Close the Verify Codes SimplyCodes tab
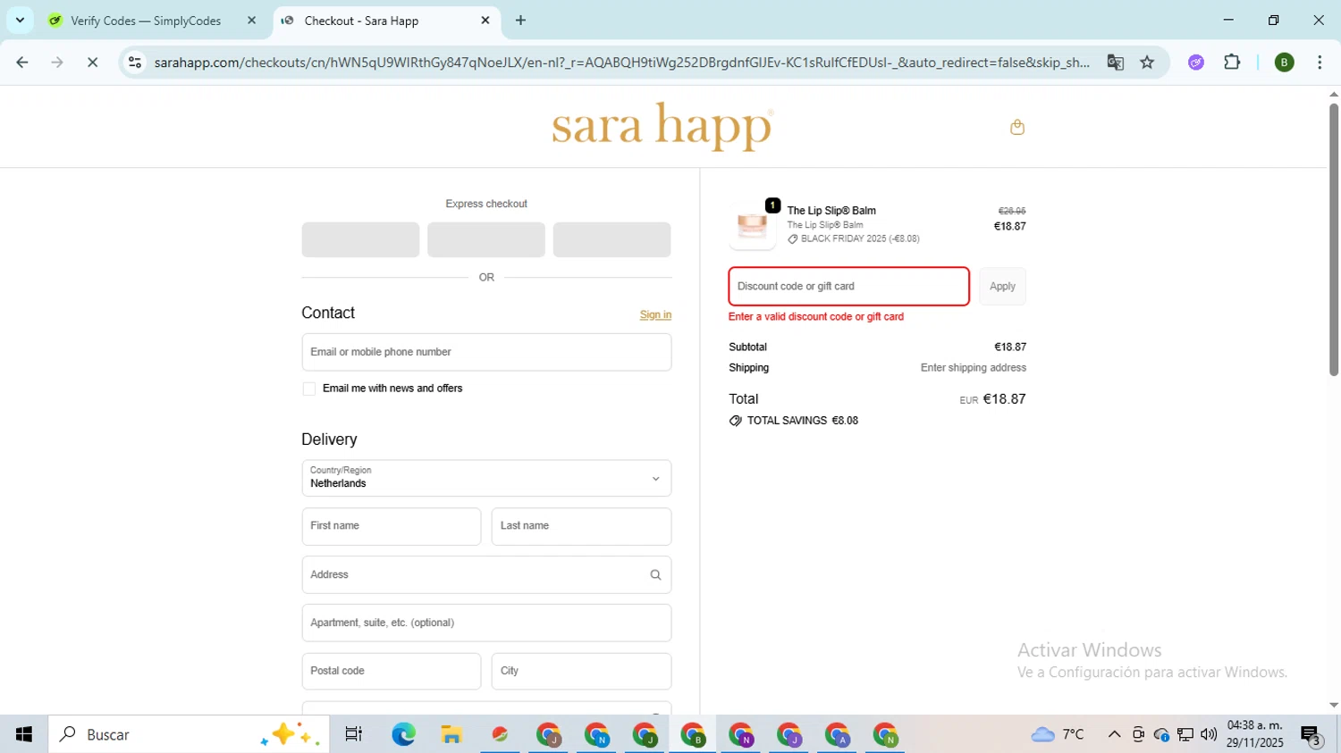Image resolution: width=1341 pixels, height=753 pixels. pyautogui.click(x=251, y=21)
